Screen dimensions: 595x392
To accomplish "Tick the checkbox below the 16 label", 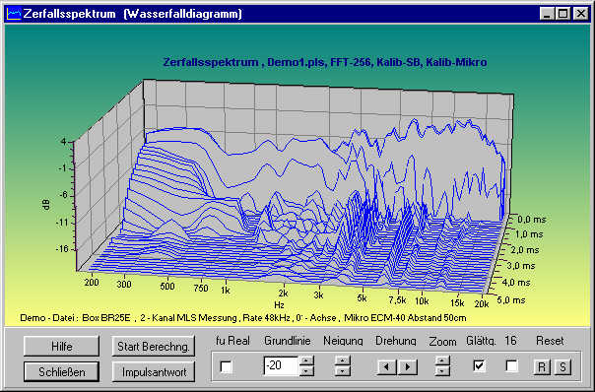I will click(511, 365).
